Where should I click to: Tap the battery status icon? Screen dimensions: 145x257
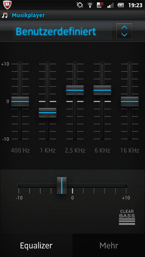coord(121,5)
